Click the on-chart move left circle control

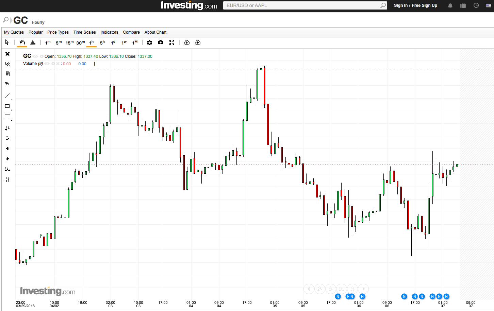coord(309,289)
